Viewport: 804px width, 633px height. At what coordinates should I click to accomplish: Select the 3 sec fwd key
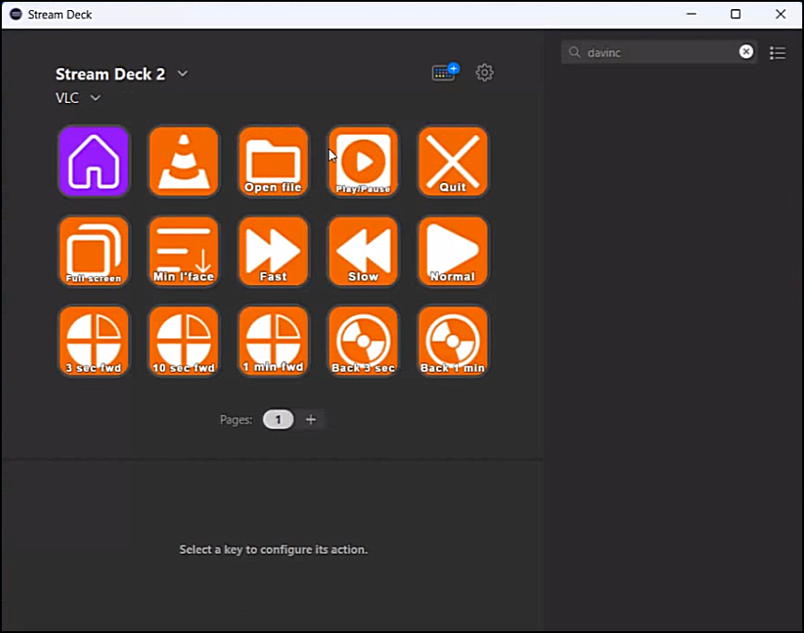pyautogui.click(x=93, y=342)
